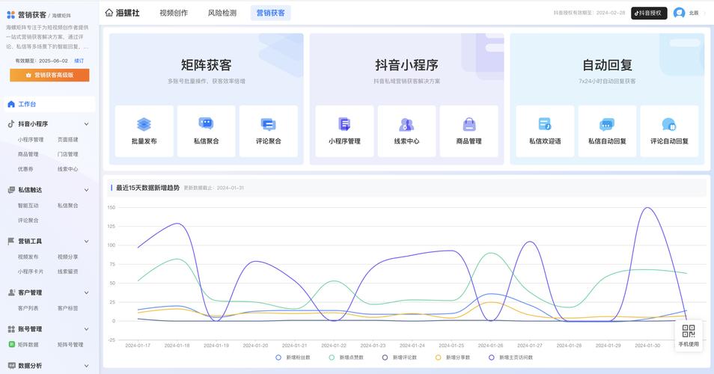The width and height of the screenshot is (714, 374).
Task: Collapse the 抖音小程序 sidebar section
Action: pyautogui.click(x=86, y=124)
